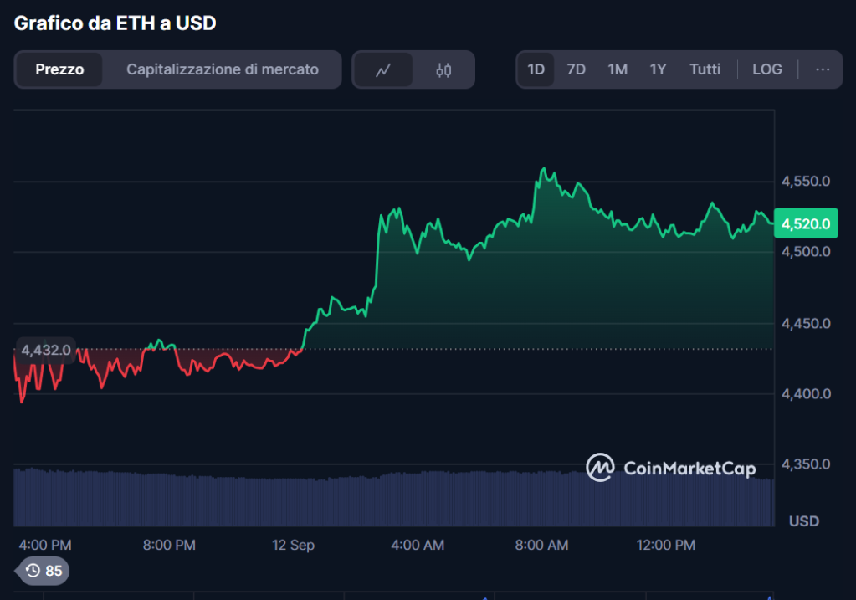Image resolution: width=856 pixels, height=600 pixels.
Task: Show the 1Y price history
Action: click(x=658, y=69)
